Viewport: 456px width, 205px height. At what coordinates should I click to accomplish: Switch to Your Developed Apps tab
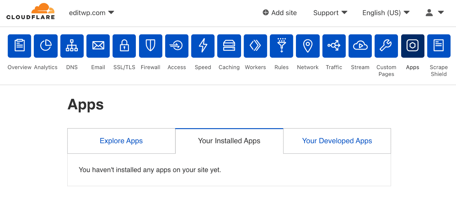click(337, 141)
